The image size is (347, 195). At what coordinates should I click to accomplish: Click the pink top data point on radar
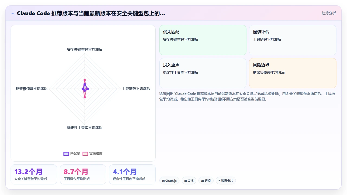85,80
